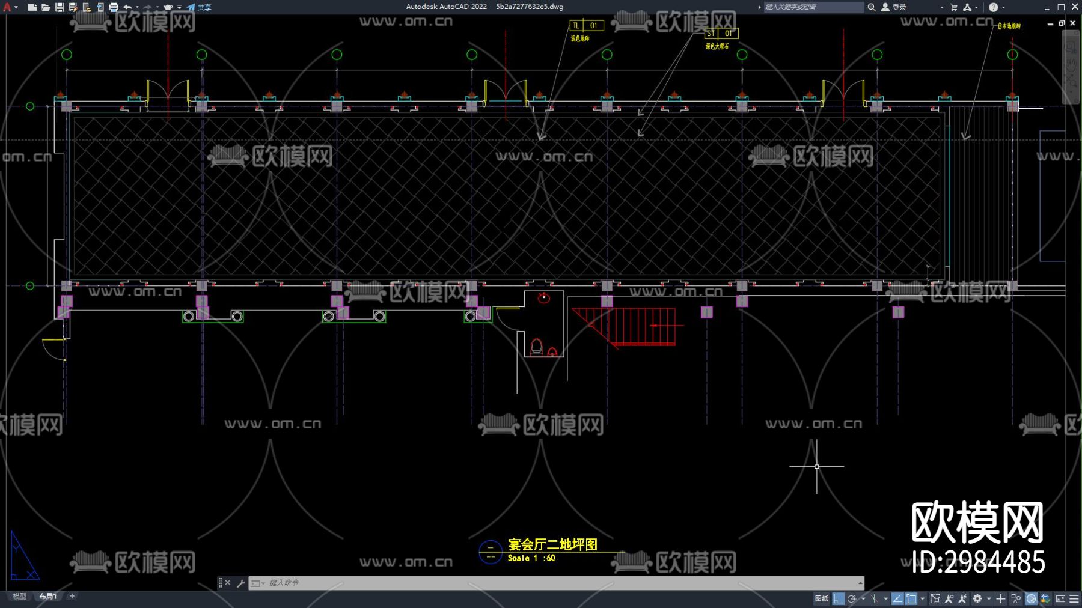Open the Help dropdown arrow

coord(1003,7)
